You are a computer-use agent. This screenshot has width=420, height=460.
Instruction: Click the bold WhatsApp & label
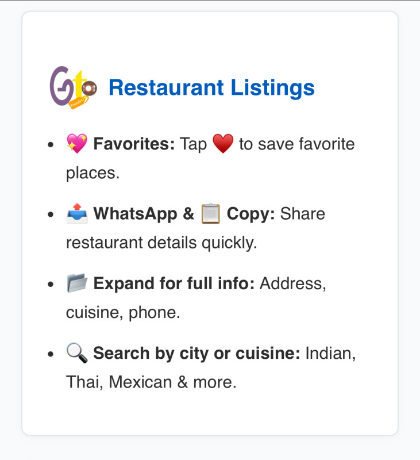(144, 213)
